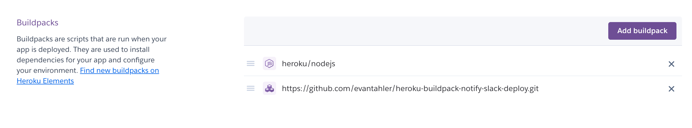692x128 pixels.
Task: Select the GitHub buildpack URL text
Action: [x=410, y=89]
